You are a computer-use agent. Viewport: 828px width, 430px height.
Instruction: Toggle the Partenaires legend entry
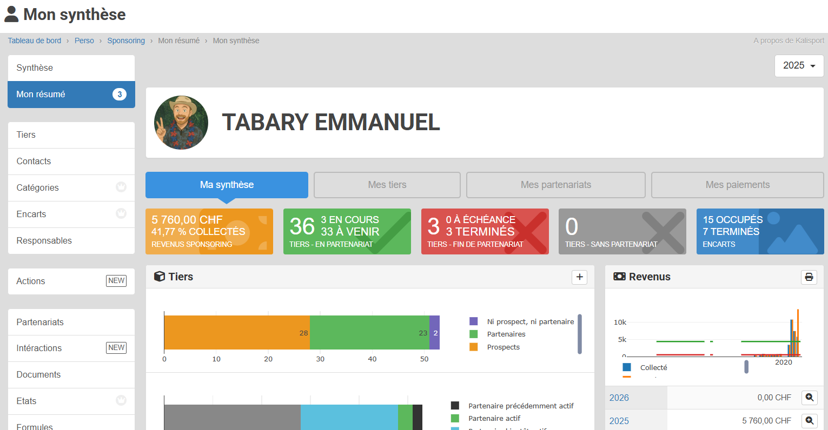[506, 334]
